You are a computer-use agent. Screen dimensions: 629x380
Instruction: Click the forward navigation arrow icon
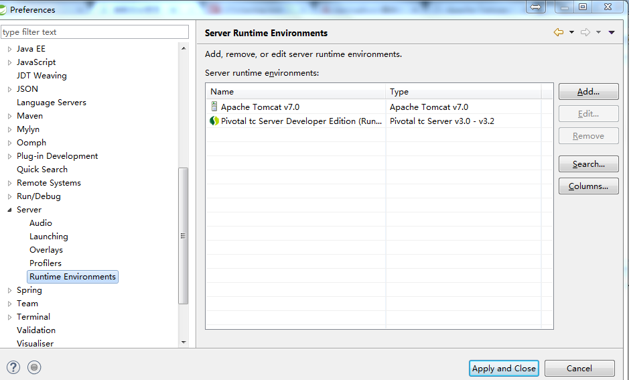(585, 32)
